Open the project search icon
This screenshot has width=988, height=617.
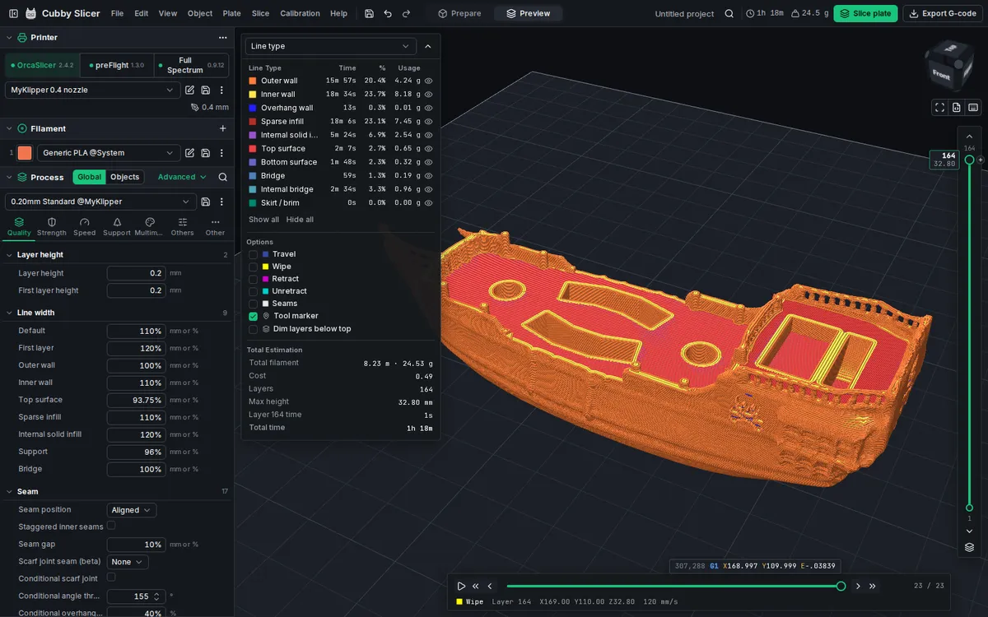729,13
